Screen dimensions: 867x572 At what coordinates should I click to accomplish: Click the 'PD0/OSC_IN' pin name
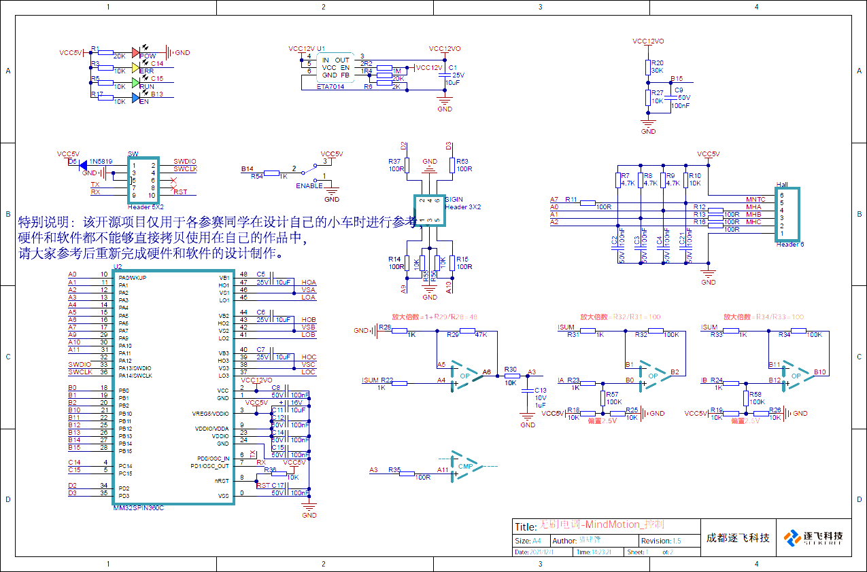pos(213,459)
